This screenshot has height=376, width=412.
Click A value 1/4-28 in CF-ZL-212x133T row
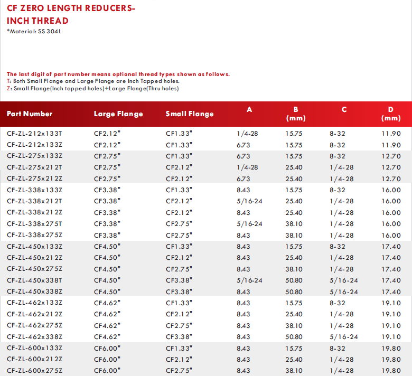click(x=247, y=134)
